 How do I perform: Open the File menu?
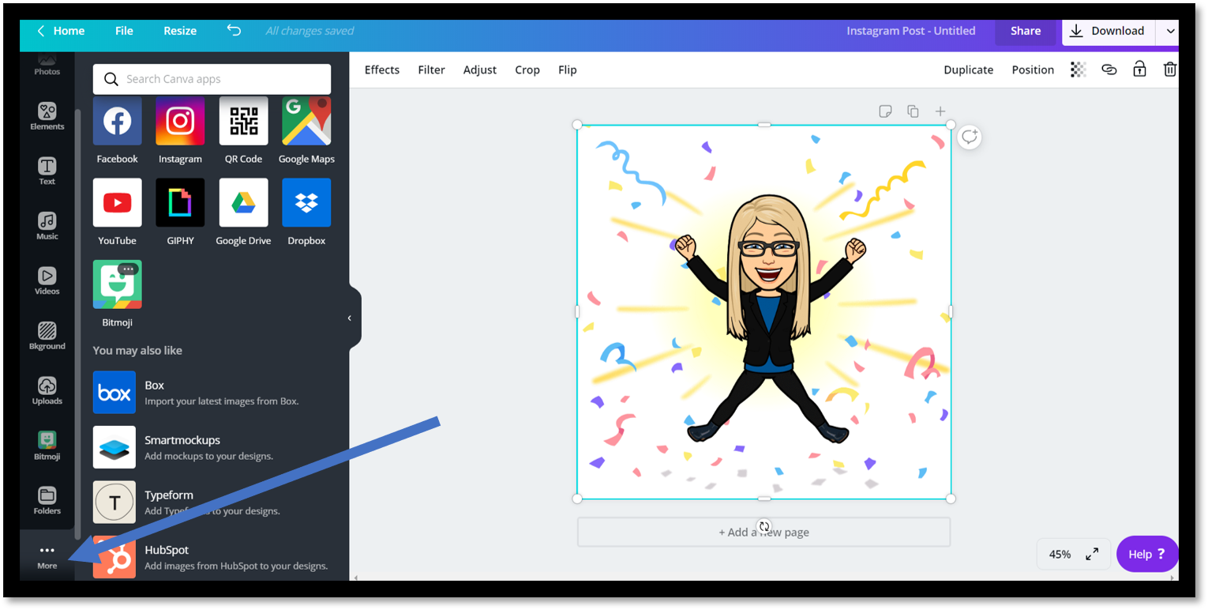tap(124, 31)
